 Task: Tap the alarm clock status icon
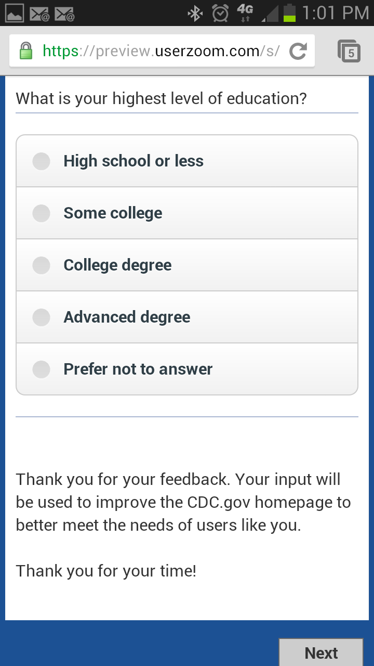tap(221, 13)
